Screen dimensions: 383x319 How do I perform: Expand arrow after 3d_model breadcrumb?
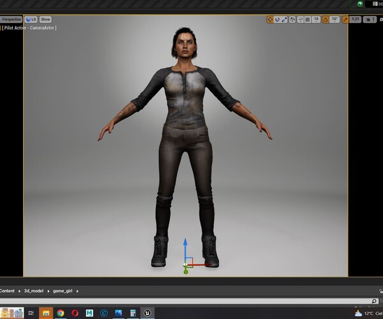click(x=49, y=291)
